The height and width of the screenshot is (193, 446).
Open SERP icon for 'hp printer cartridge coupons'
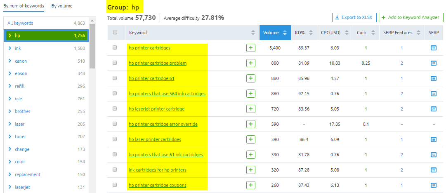tap(434, 185)
